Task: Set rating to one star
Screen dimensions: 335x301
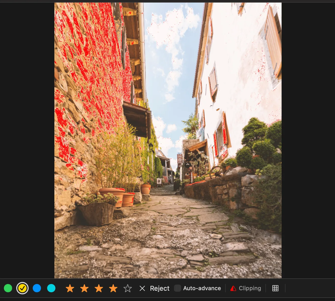Action: click(x=70, y=288)
